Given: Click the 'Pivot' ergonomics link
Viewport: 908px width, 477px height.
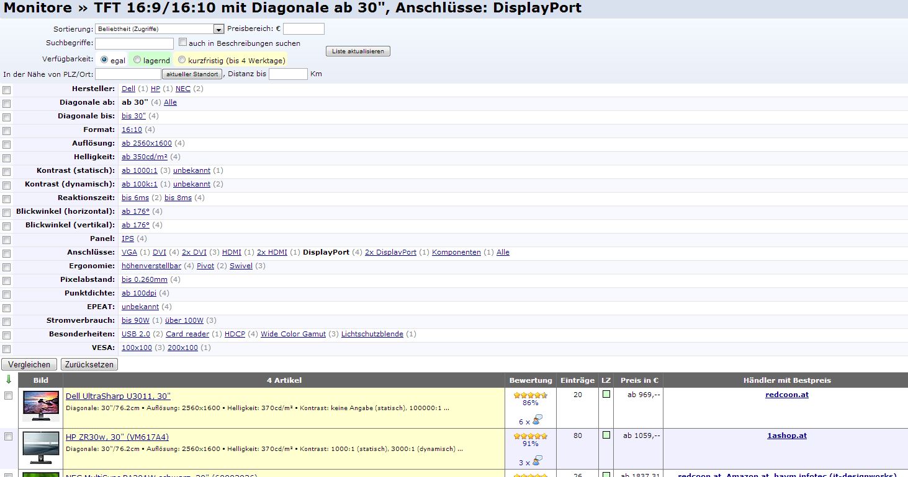Looking at the screenshot, I should point(205,266).
